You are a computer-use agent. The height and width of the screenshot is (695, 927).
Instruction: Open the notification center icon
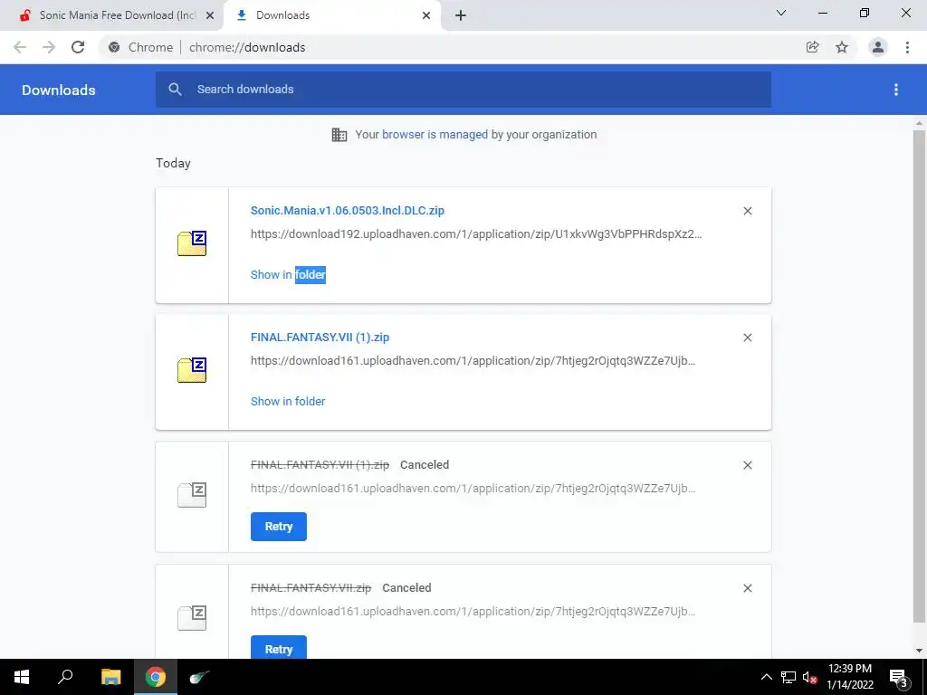[898, 677]
